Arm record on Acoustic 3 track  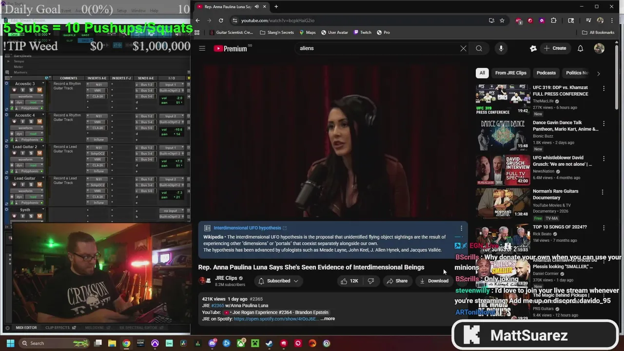coord(14,90)
